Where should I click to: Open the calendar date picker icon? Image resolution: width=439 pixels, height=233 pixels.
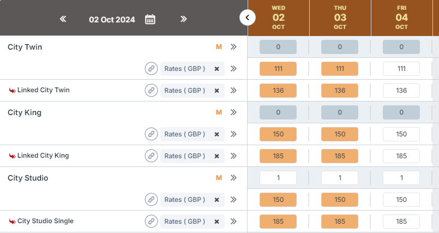(150, 19)
